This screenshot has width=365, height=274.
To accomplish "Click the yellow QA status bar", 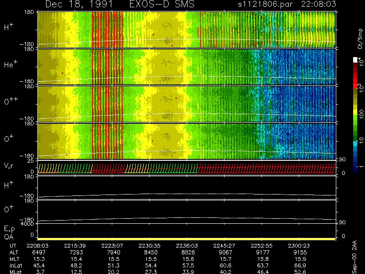I will pos(186,239).
